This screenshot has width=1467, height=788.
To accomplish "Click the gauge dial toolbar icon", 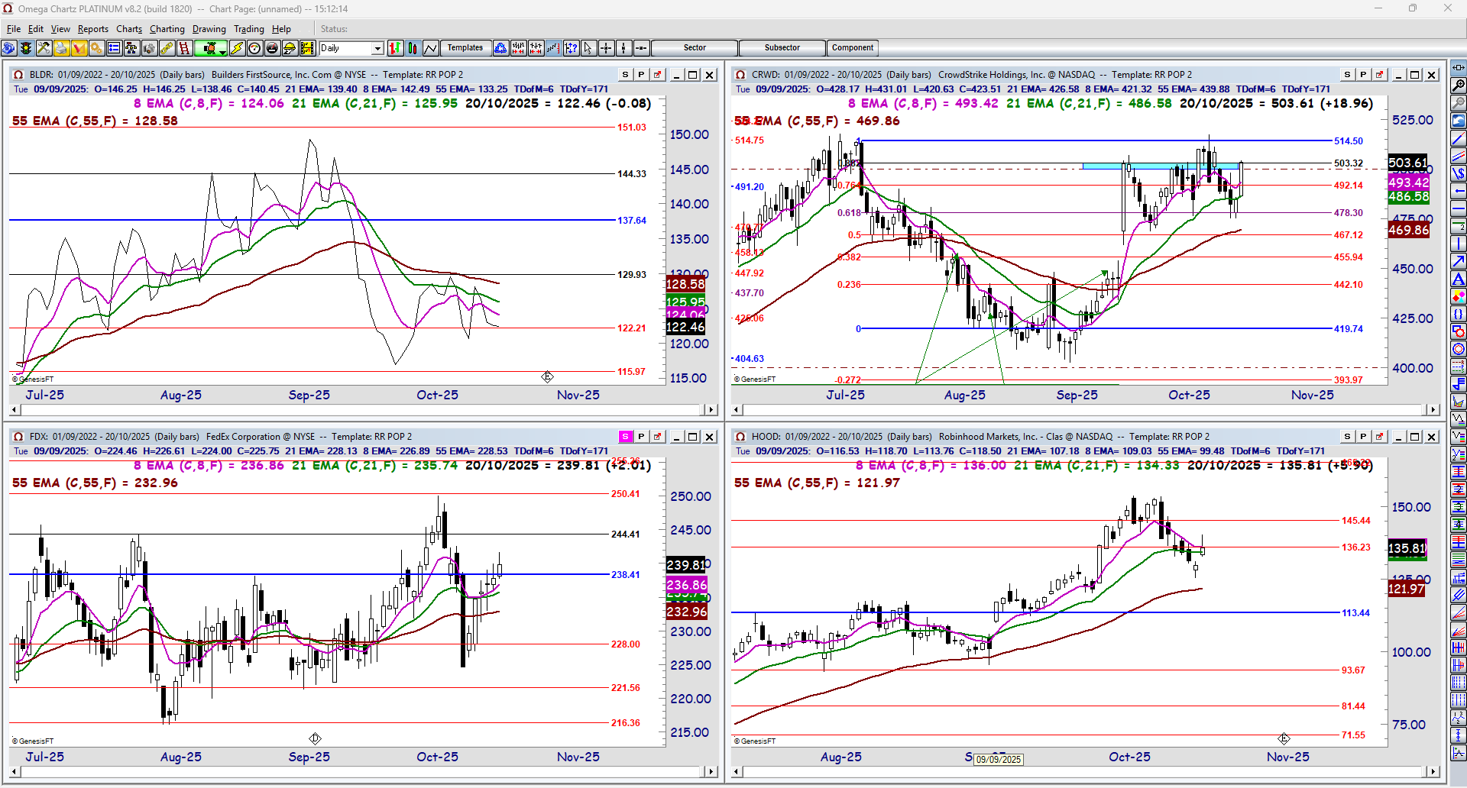I will (x=254, y=48).
